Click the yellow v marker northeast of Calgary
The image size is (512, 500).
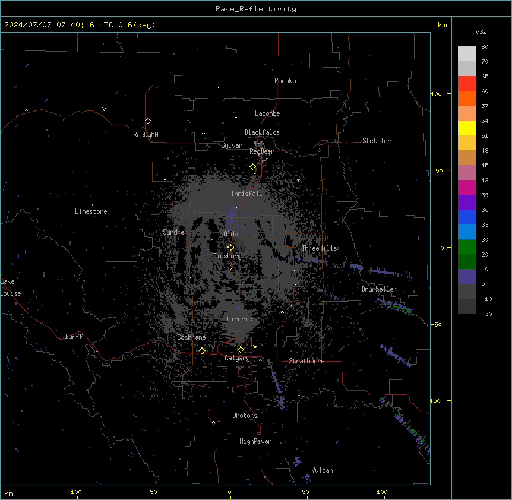point(255,347)
